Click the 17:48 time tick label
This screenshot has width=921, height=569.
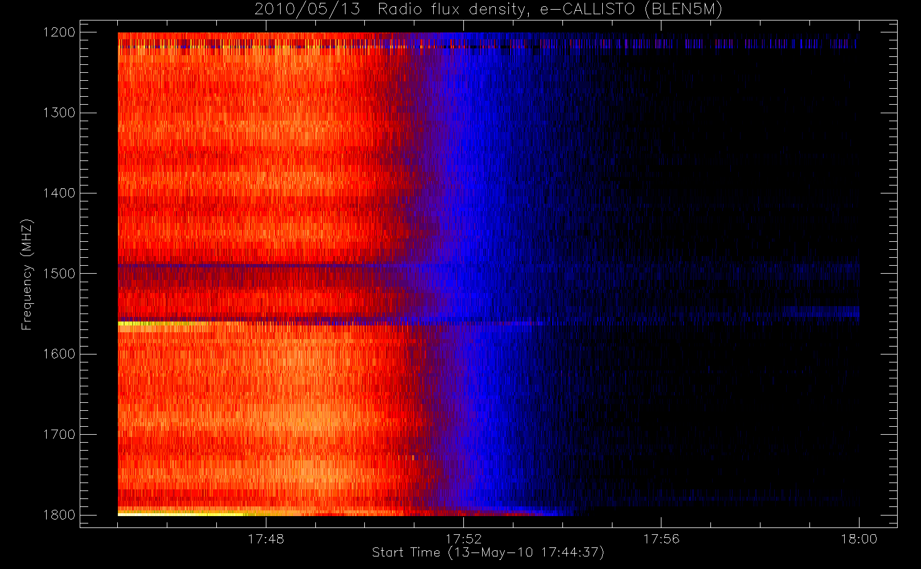click(x=266, y=539)
